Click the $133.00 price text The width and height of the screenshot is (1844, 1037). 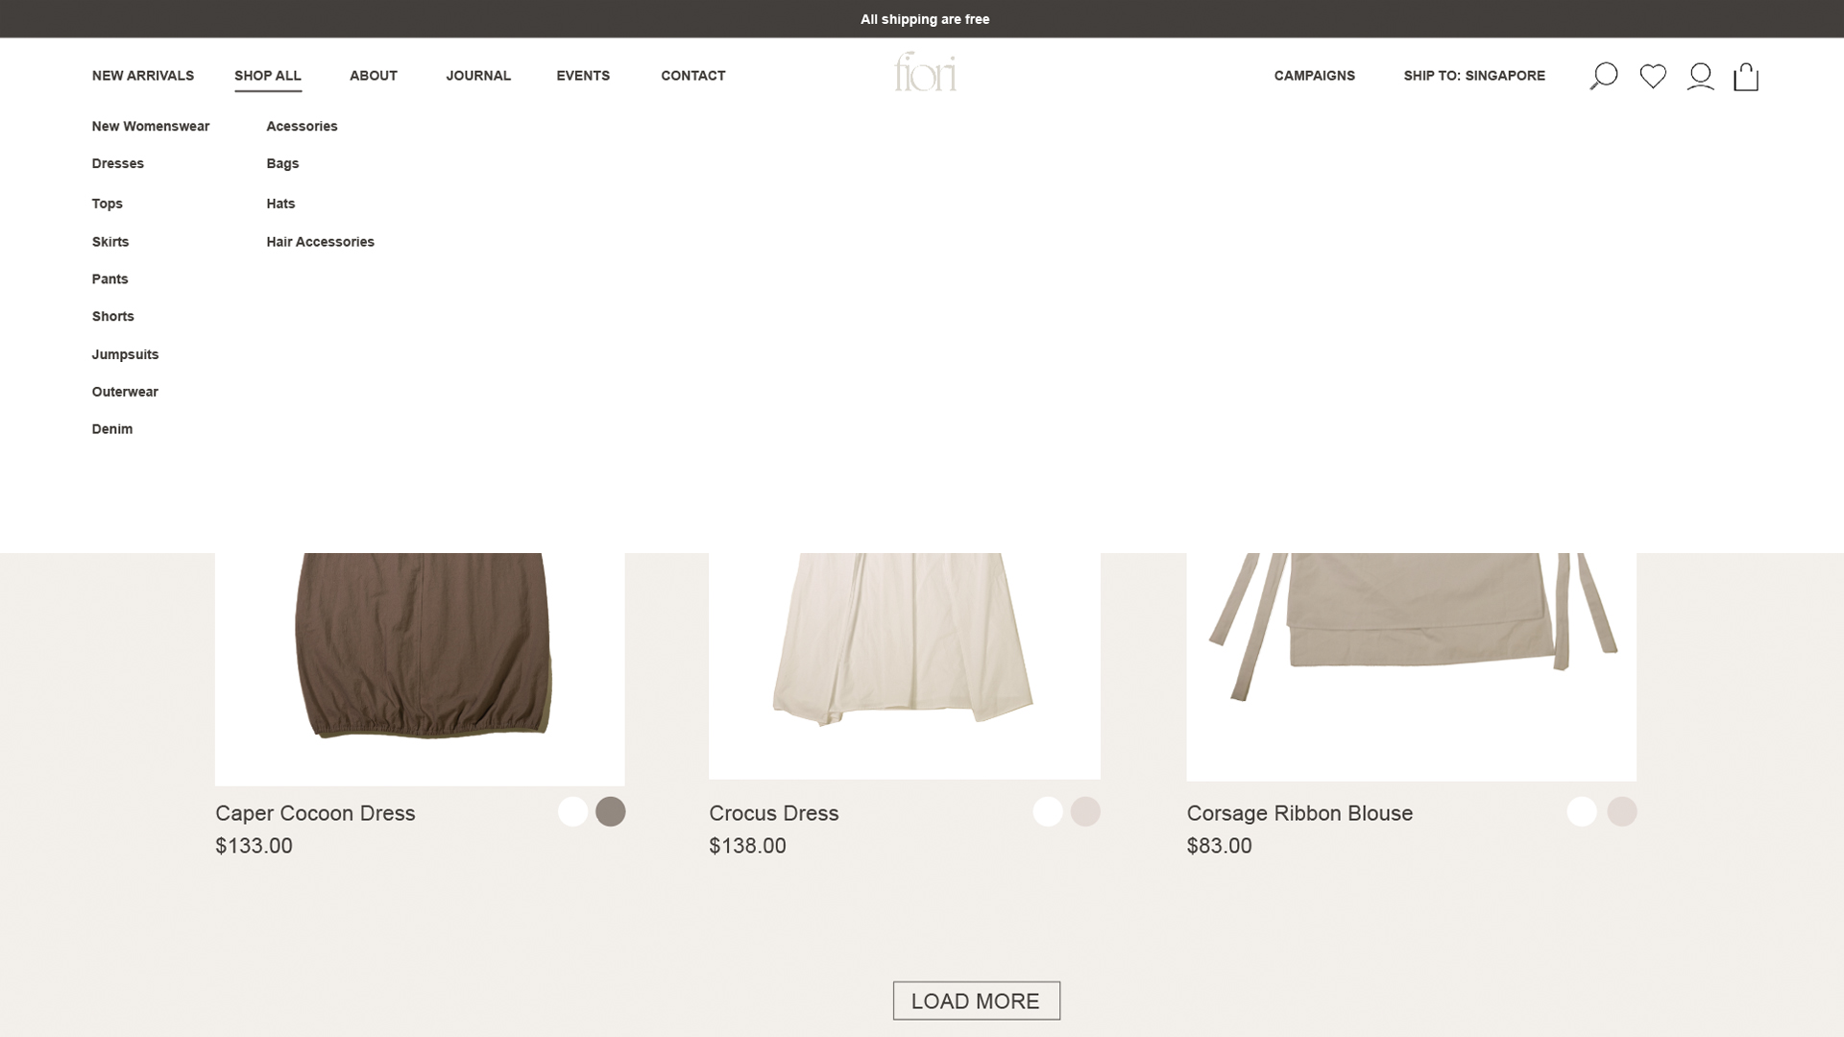pyautogui.click(x=254, y=846)
